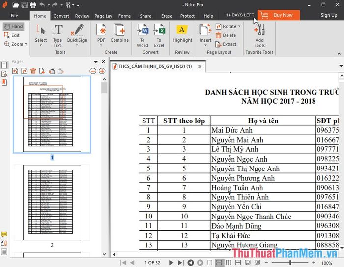
Task: Activate the Hand tool
Action: point(14,26)
